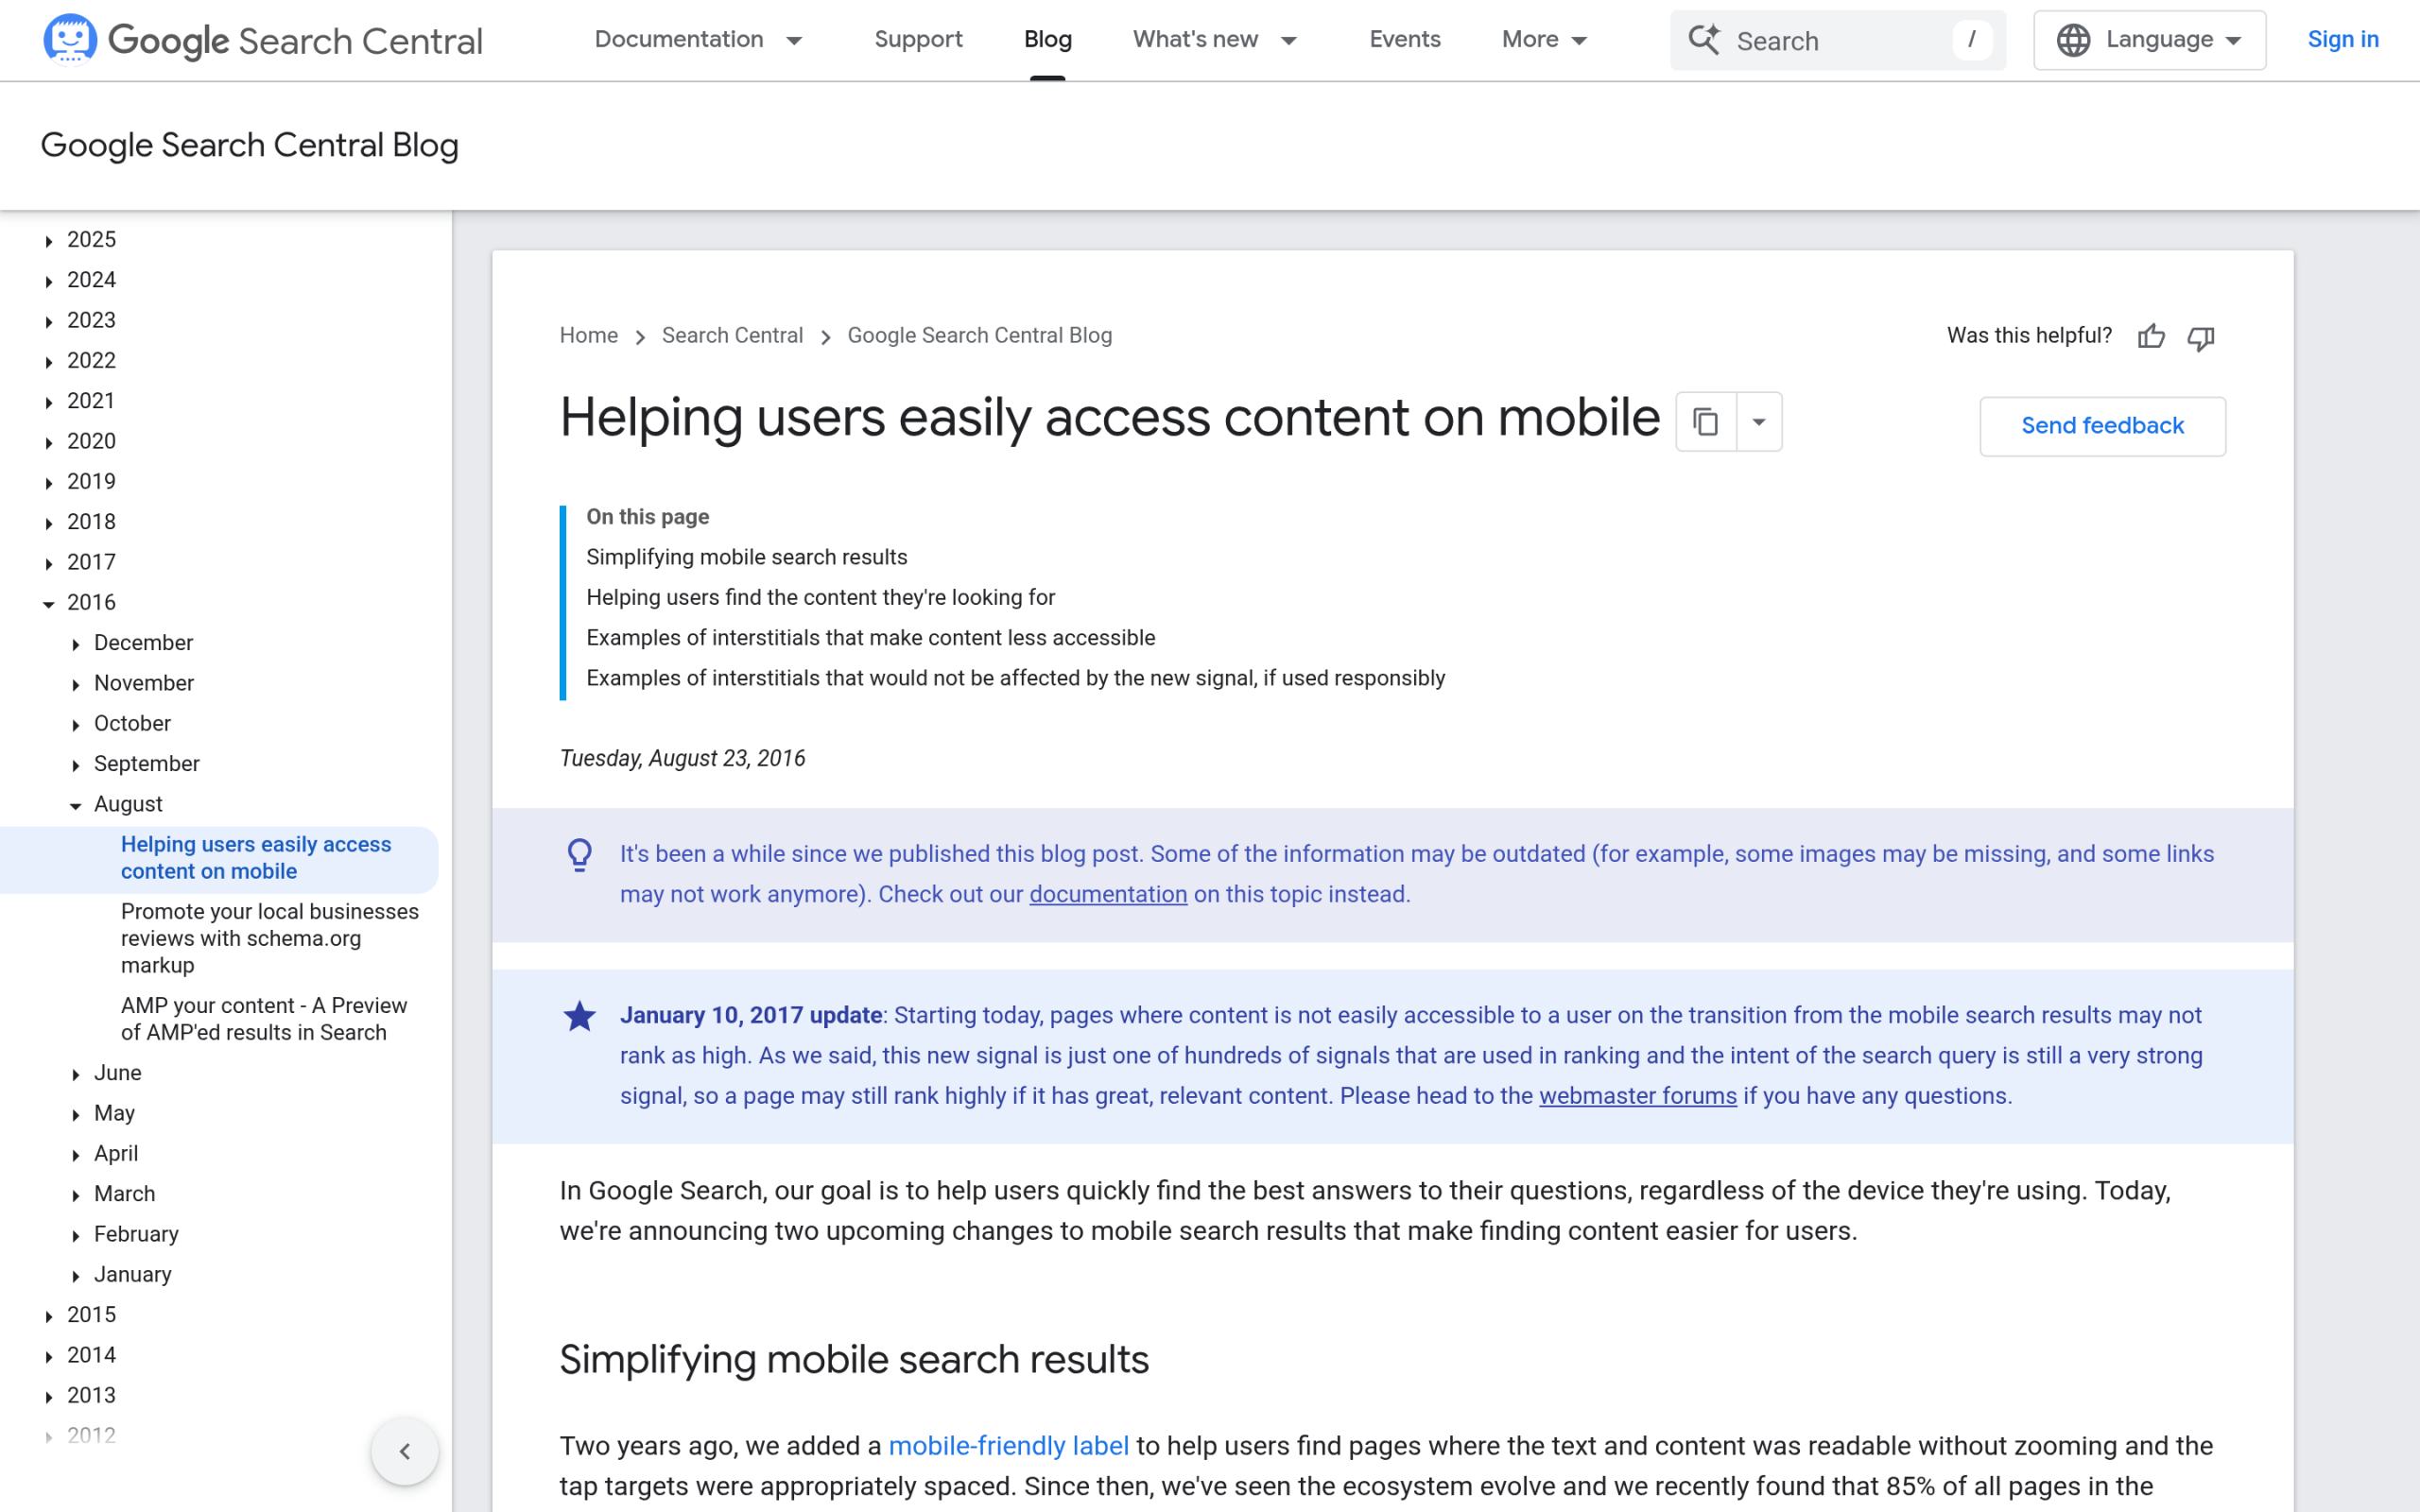Viewport: 2420px width, 1512px height.
Task: Click the Google Search Central logo icon
Action: click(x=70, y=39)
